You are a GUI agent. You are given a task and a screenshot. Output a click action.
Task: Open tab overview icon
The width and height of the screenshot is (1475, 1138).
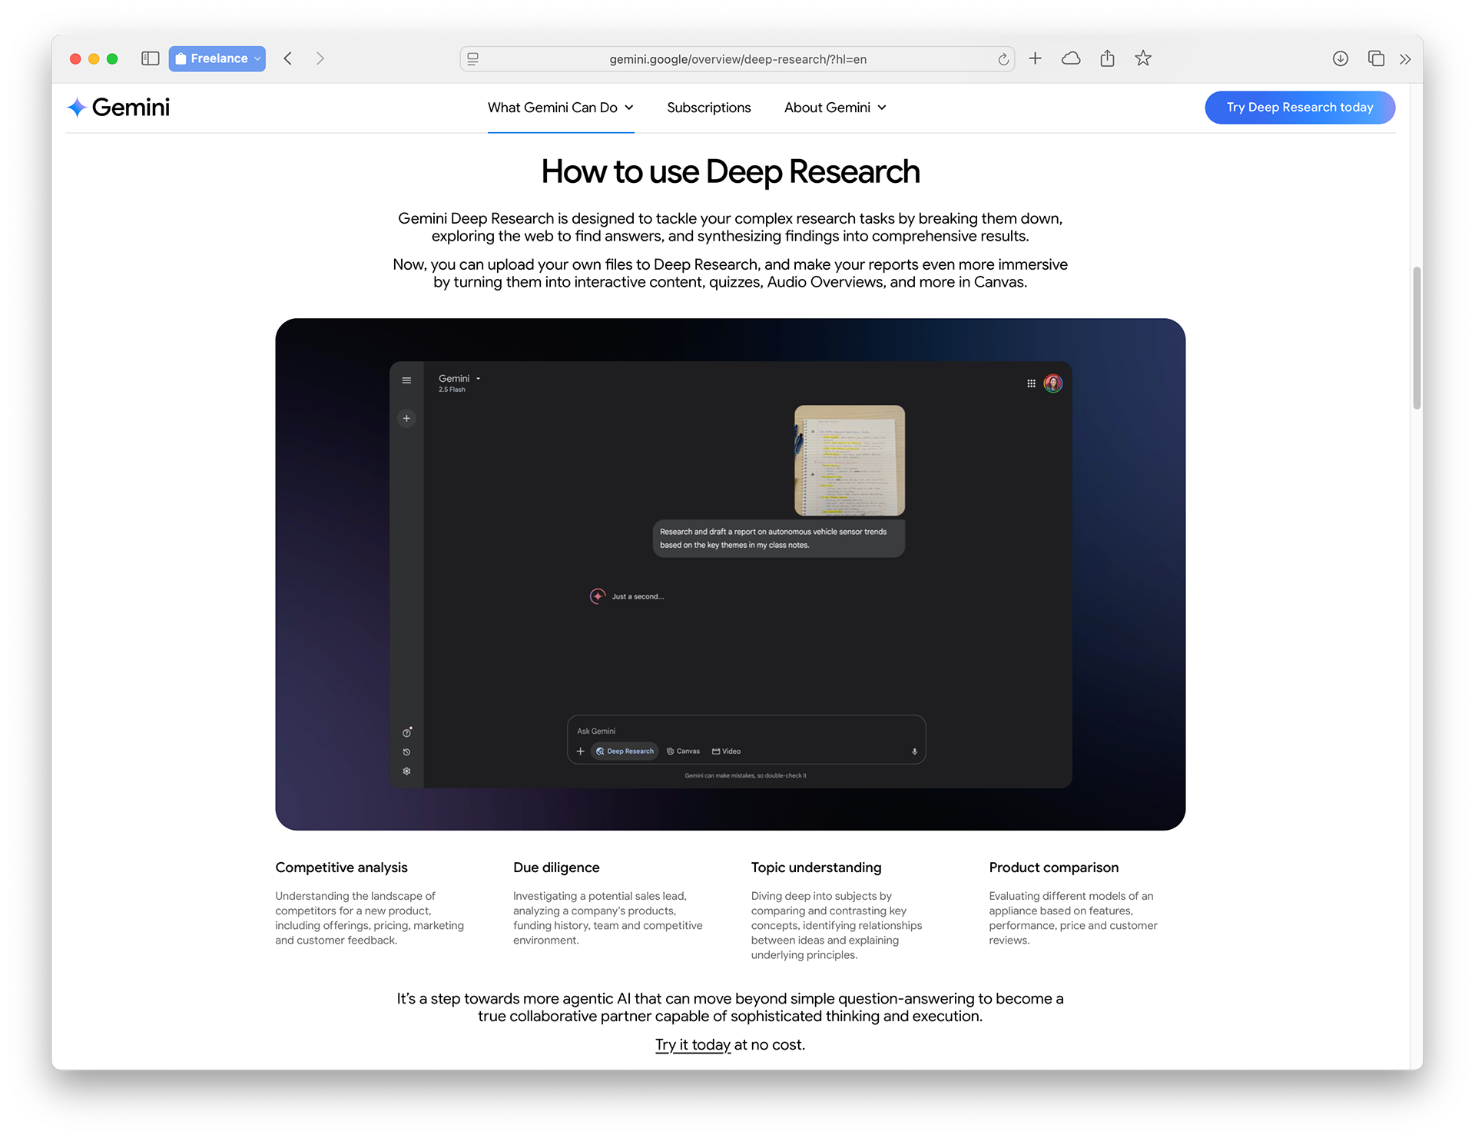coord(1376,58)
